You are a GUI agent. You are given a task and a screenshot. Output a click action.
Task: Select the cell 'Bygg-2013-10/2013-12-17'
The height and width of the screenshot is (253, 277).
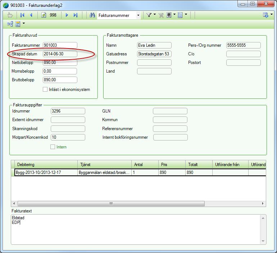point(46,172)
